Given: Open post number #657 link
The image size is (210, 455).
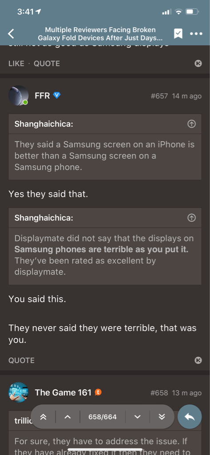Looking at the screenshot, I should point(159,96).
